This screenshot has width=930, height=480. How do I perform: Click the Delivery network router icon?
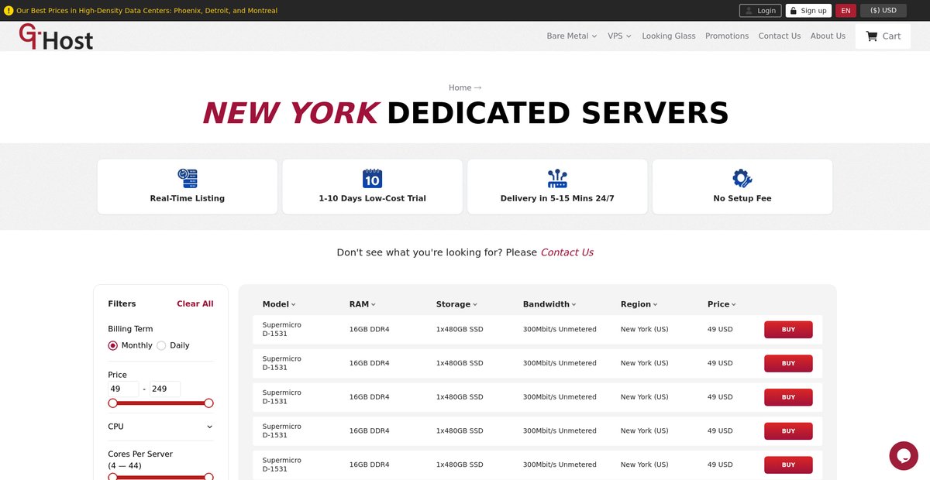click(557, 178)
